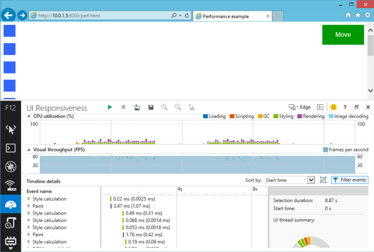Click the Frames per second legend swatch
374x252 pixels.
coord(325,150)
